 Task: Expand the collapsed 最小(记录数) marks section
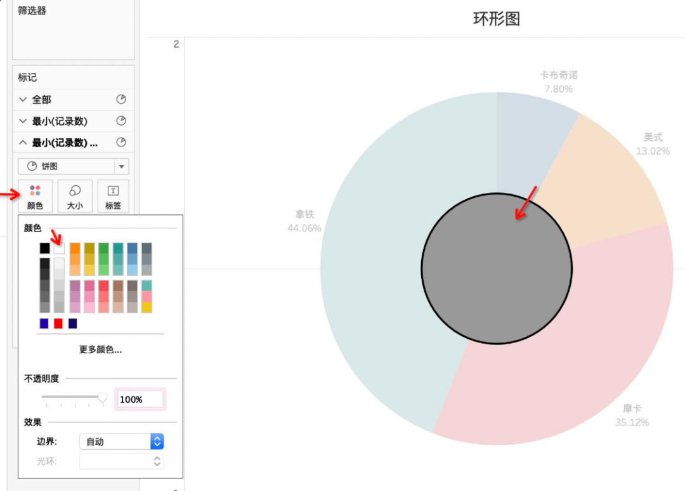(23, 121)
